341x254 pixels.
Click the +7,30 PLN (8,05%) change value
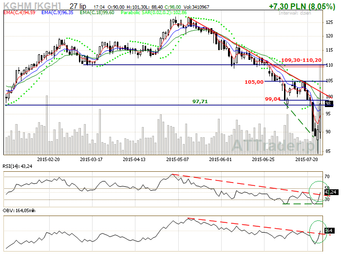tap(302, 6)
